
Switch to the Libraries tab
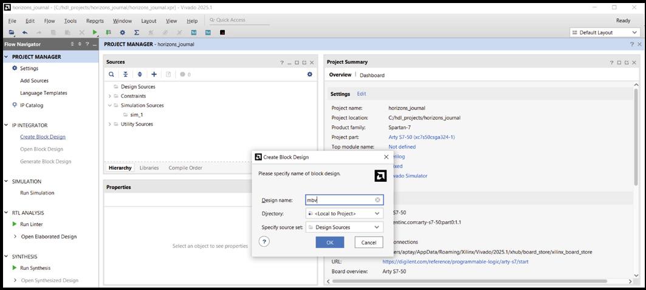coord(149,168)
